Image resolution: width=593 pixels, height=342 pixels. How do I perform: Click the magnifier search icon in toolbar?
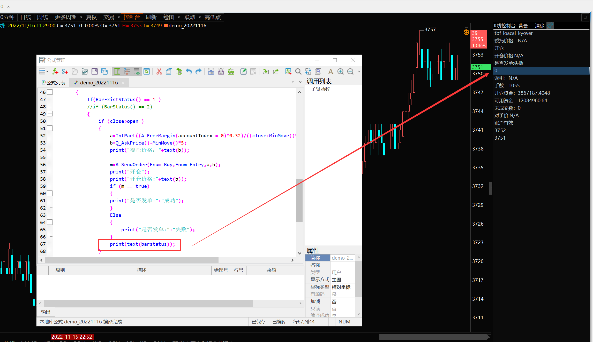point(298,71)
